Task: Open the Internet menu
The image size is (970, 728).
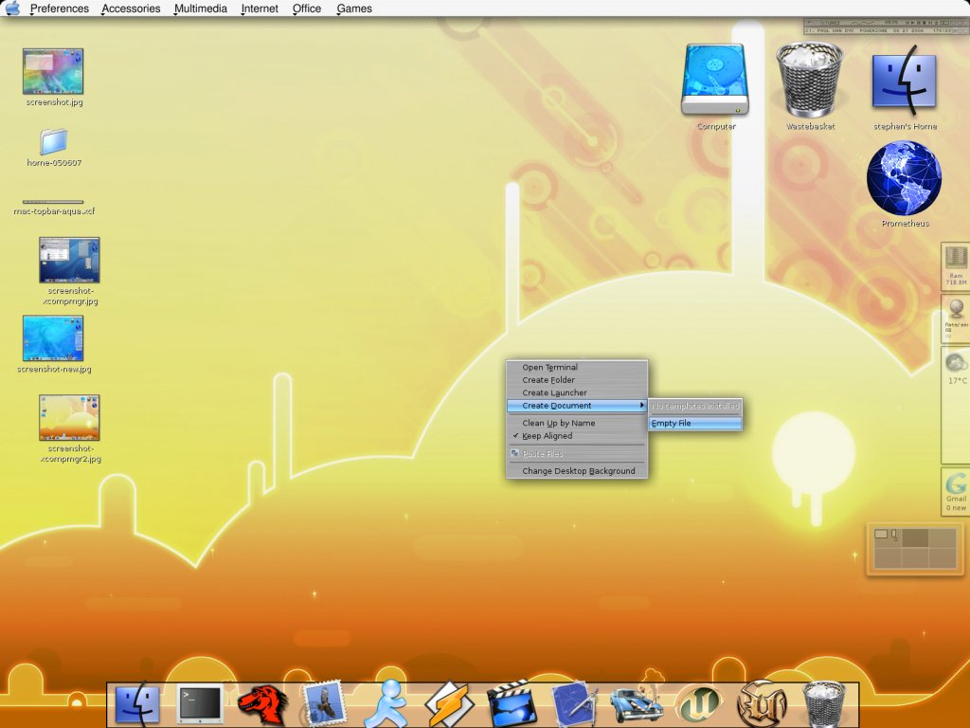Action: pyautogui.click(x=260, y=9)
